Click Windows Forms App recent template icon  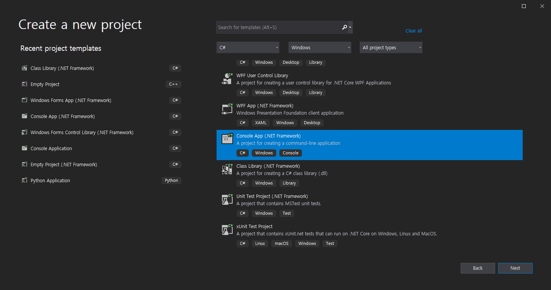tap(24, 100)
